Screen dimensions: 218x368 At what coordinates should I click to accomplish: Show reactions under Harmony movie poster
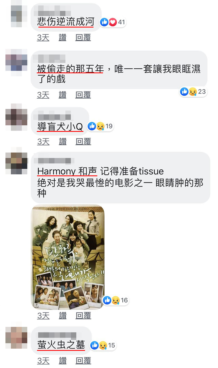[116, 300]
